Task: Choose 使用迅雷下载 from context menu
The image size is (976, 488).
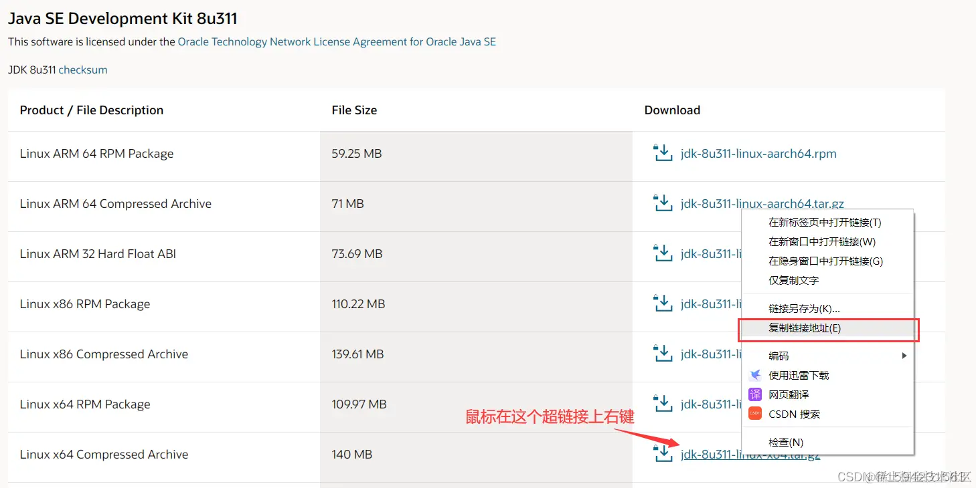Action: pyautogui.click(x=827, y=376)
